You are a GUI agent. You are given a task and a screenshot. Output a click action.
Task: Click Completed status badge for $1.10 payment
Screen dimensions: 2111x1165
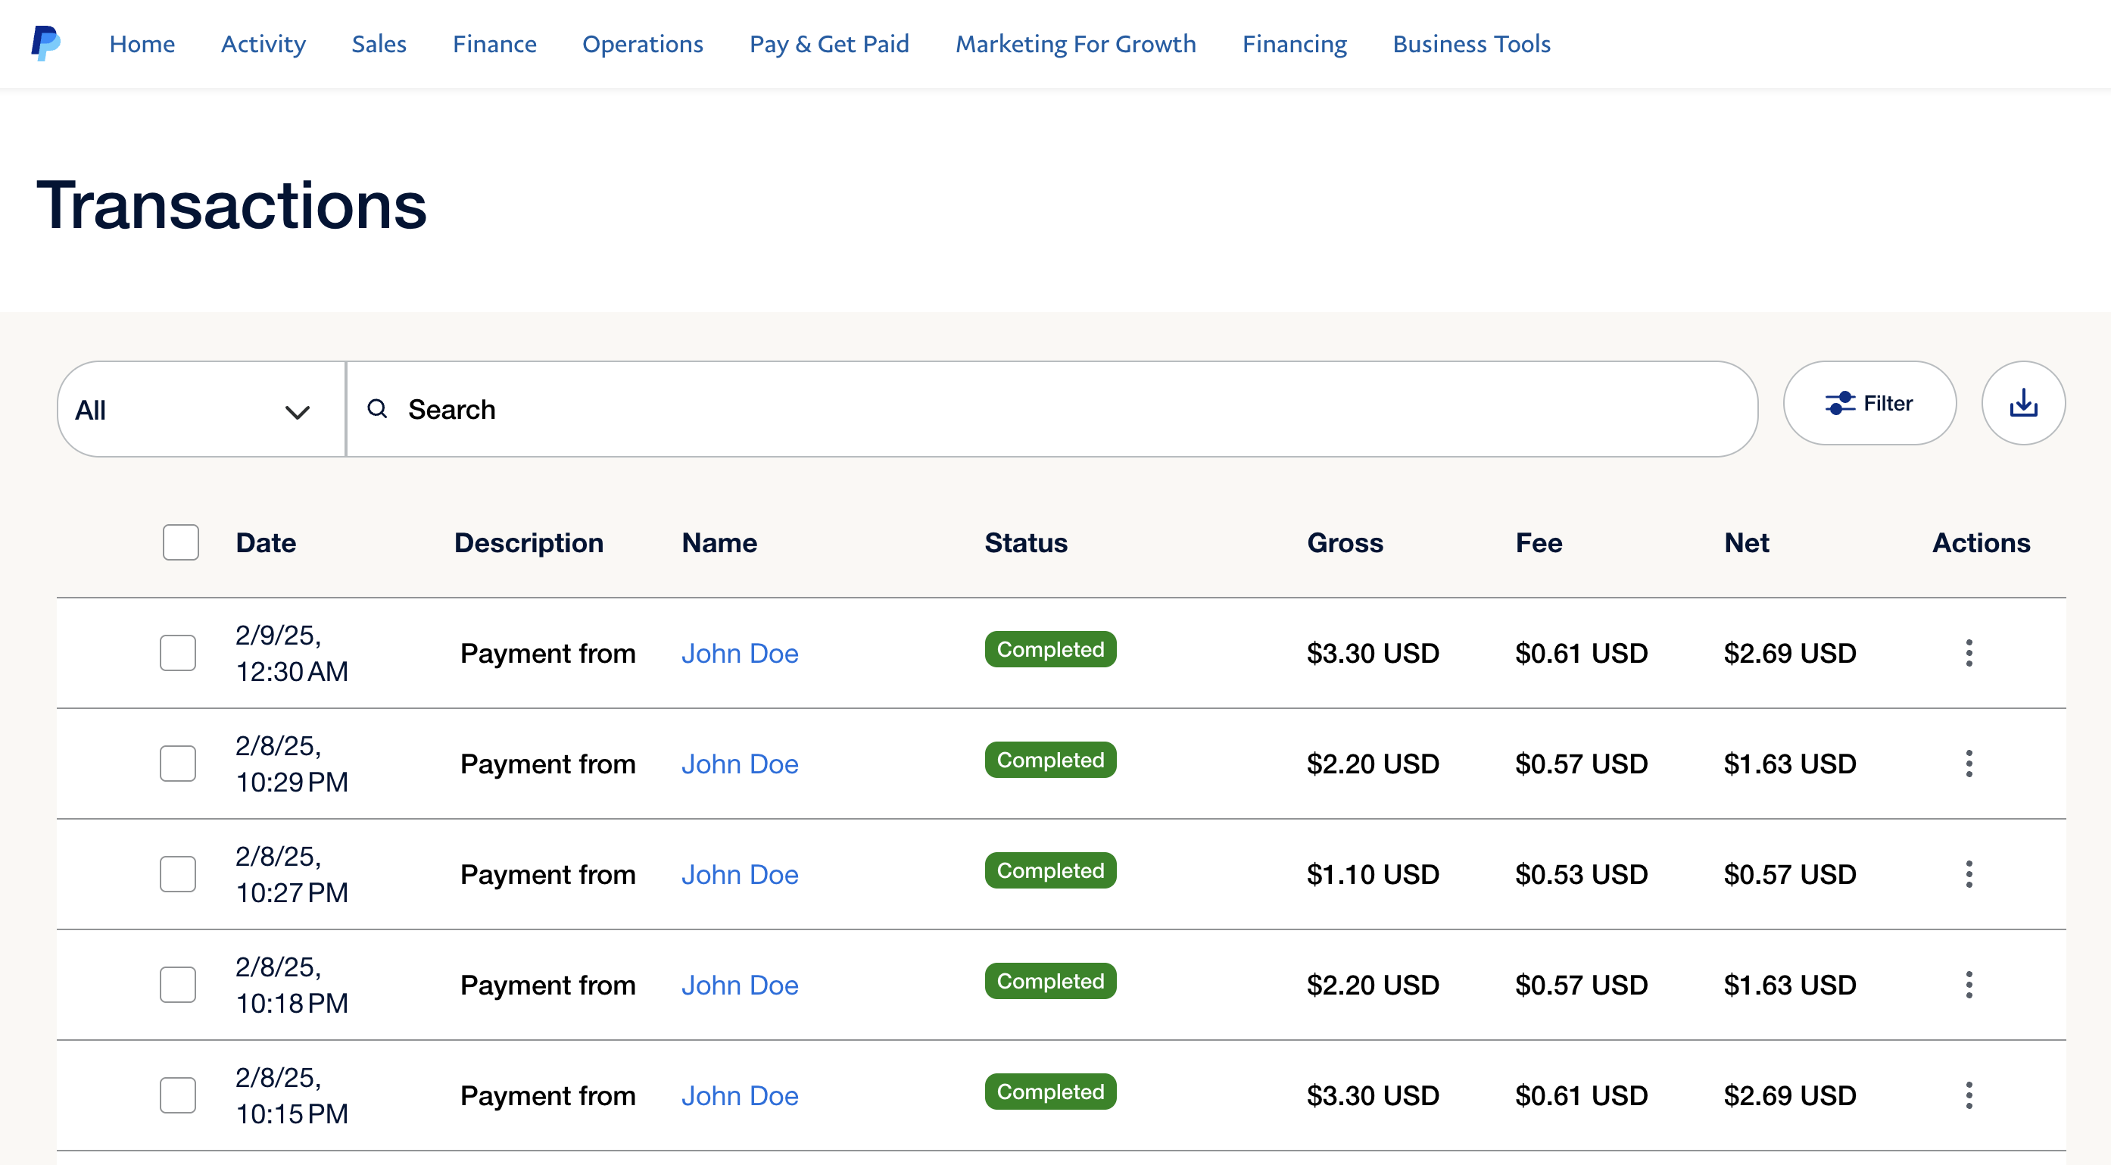[1049, 870]
